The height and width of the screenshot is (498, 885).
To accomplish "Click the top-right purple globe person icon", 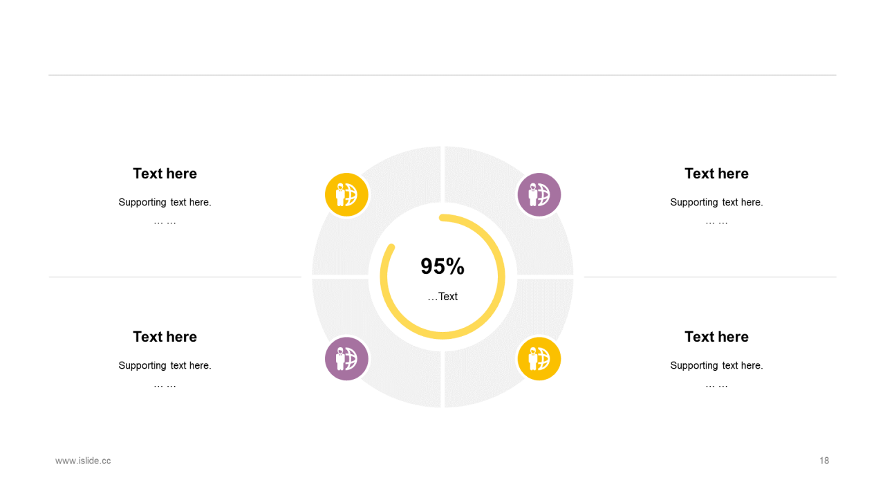I will [539, 194].
